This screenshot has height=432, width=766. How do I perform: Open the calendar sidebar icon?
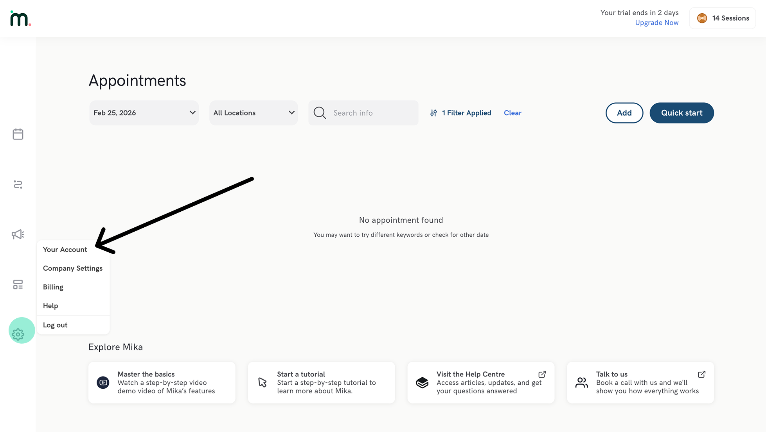(18, 134)
